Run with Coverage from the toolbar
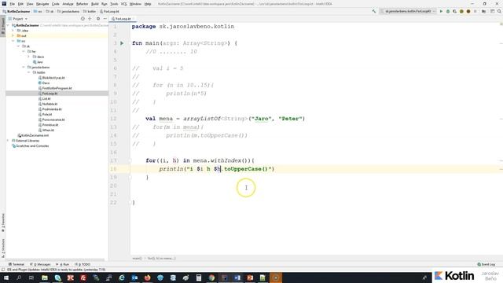Image resolution: width=503 pixels, height=283 pixels. tap(455, 11)
